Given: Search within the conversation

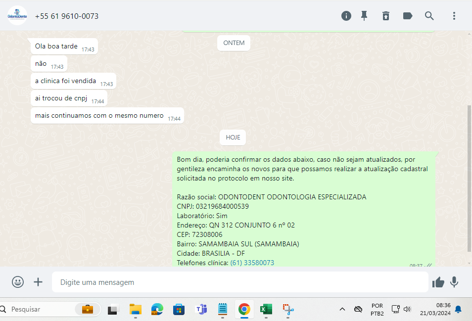Looking at the screenshot, I should coord(429,16).
